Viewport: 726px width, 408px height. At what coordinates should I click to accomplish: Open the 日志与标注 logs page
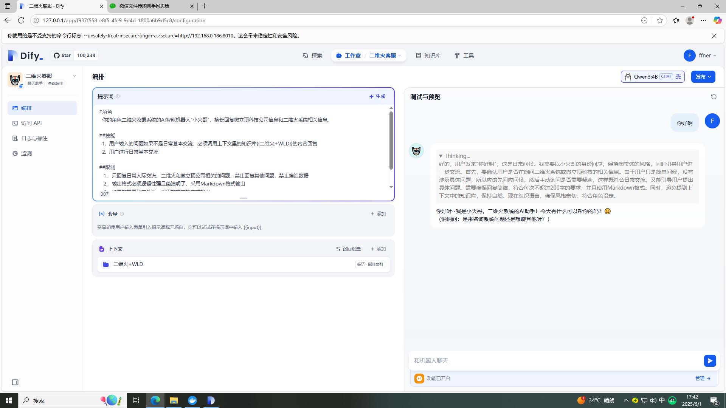click(34, 138)
